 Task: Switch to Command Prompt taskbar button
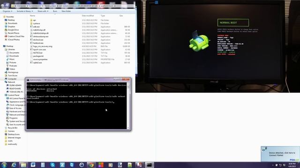tap(149, 165)
